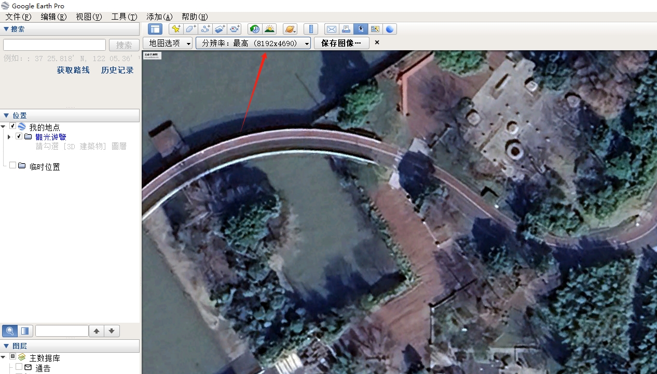
Task: Focus the places filter text field
Action: [x=62, y=331]
